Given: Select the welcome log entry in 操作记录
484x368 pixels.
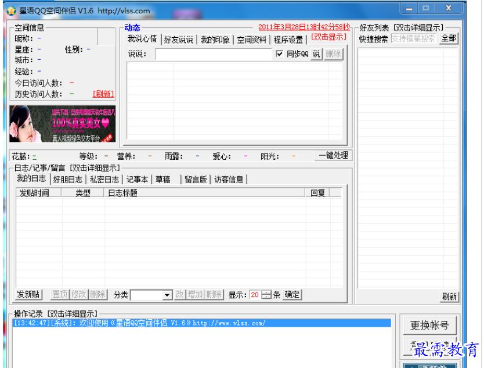Looking at the screenshot, I should click(x=202, y=323).
